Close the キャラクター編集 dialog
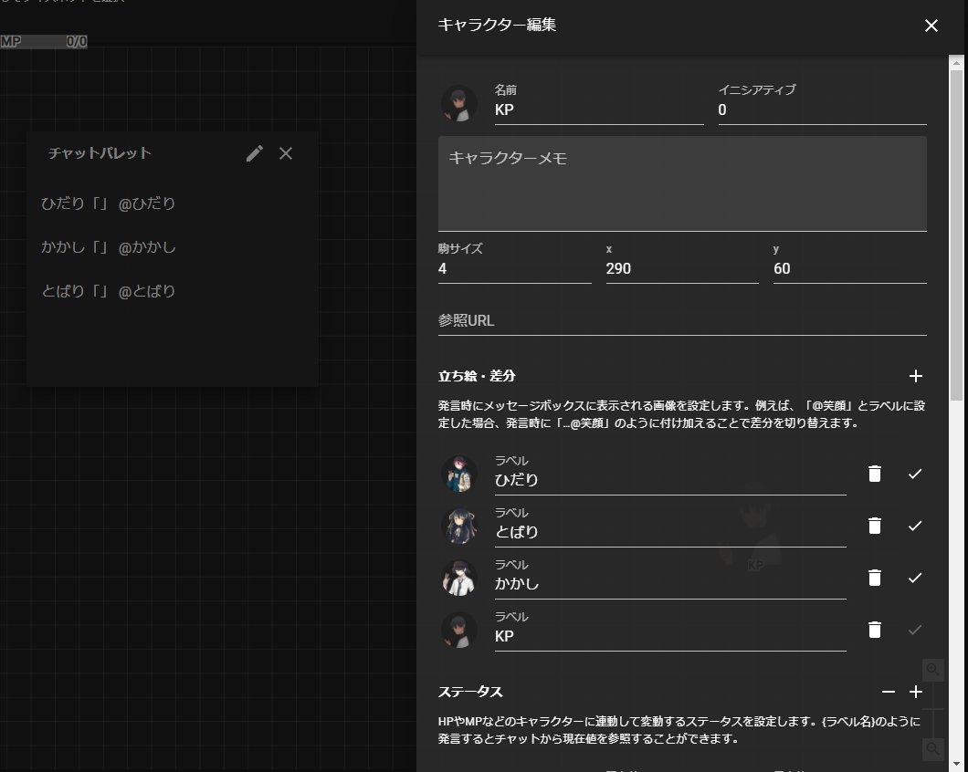This screenshot has height=772, width=968. point(931,26)
